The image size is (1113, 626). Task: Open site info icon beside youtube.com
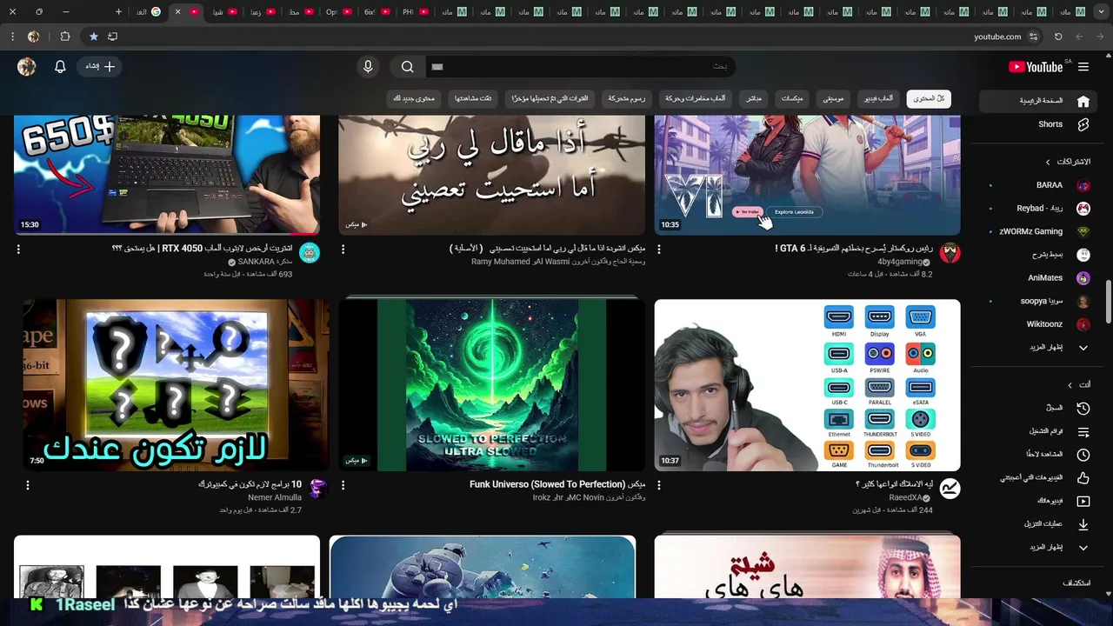(x=1033, y=37)
